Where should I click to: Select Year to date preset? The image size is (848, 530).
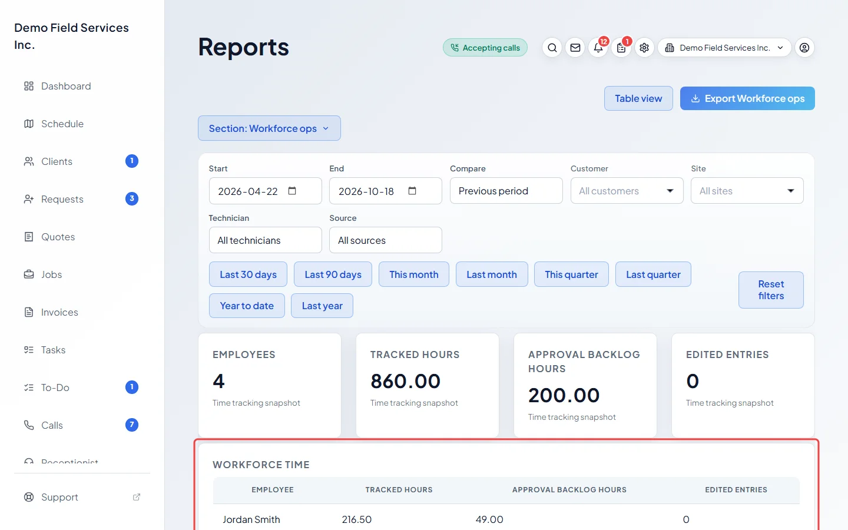(247, 306)
